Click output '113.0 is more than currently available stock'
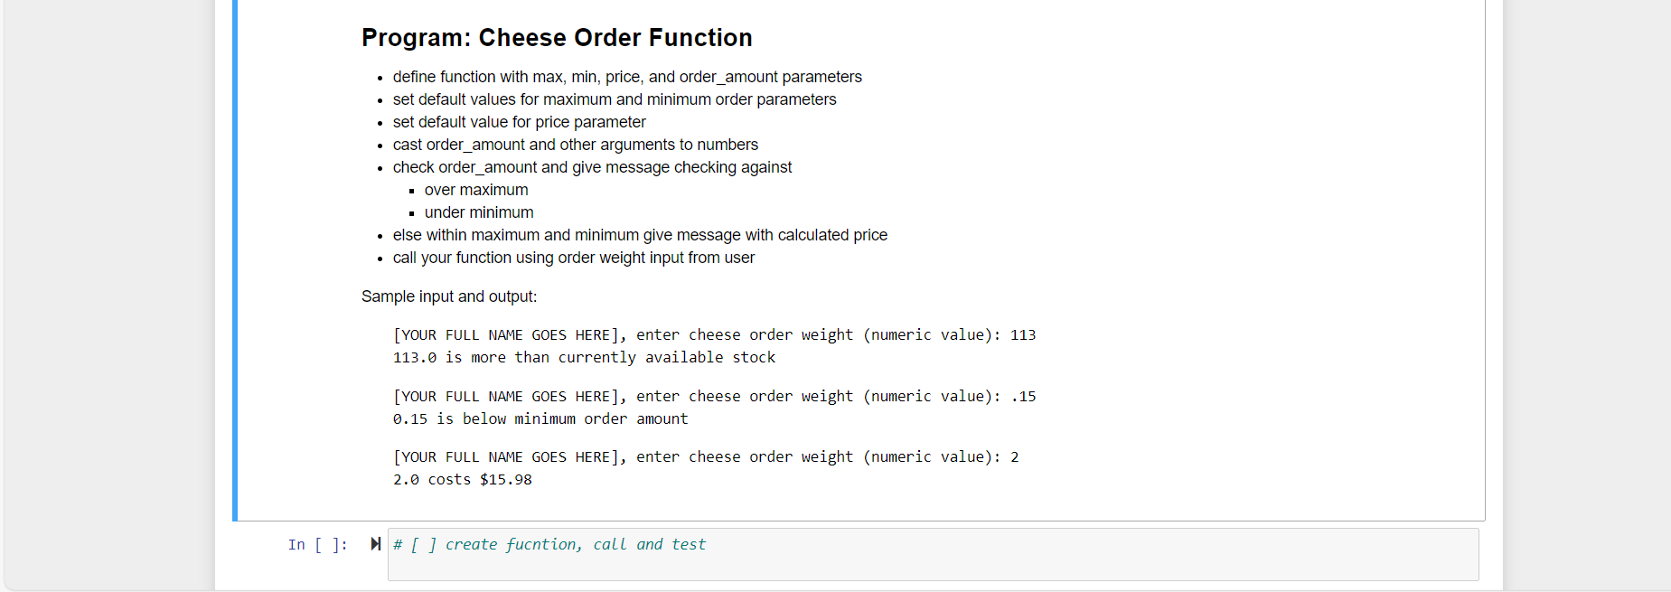The height and width of the screenshot is (592, 1671). click(584, 358)
